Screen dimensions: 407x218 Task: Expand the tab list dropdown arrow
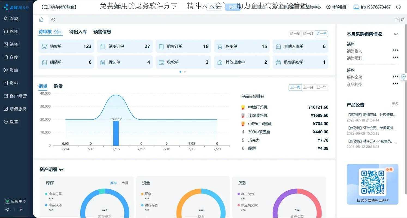pos(53,20)
